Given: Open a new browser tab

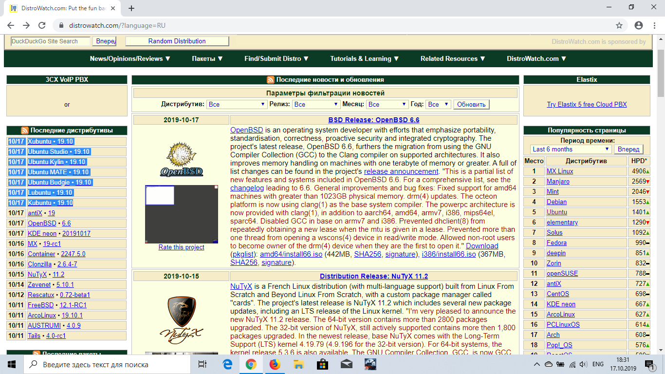Looking at the screenshot, I should point(131,8).
